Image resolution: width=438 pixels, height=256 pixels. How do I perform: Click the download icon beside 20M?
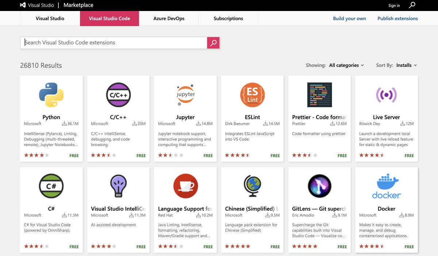[x=134, y=124]
